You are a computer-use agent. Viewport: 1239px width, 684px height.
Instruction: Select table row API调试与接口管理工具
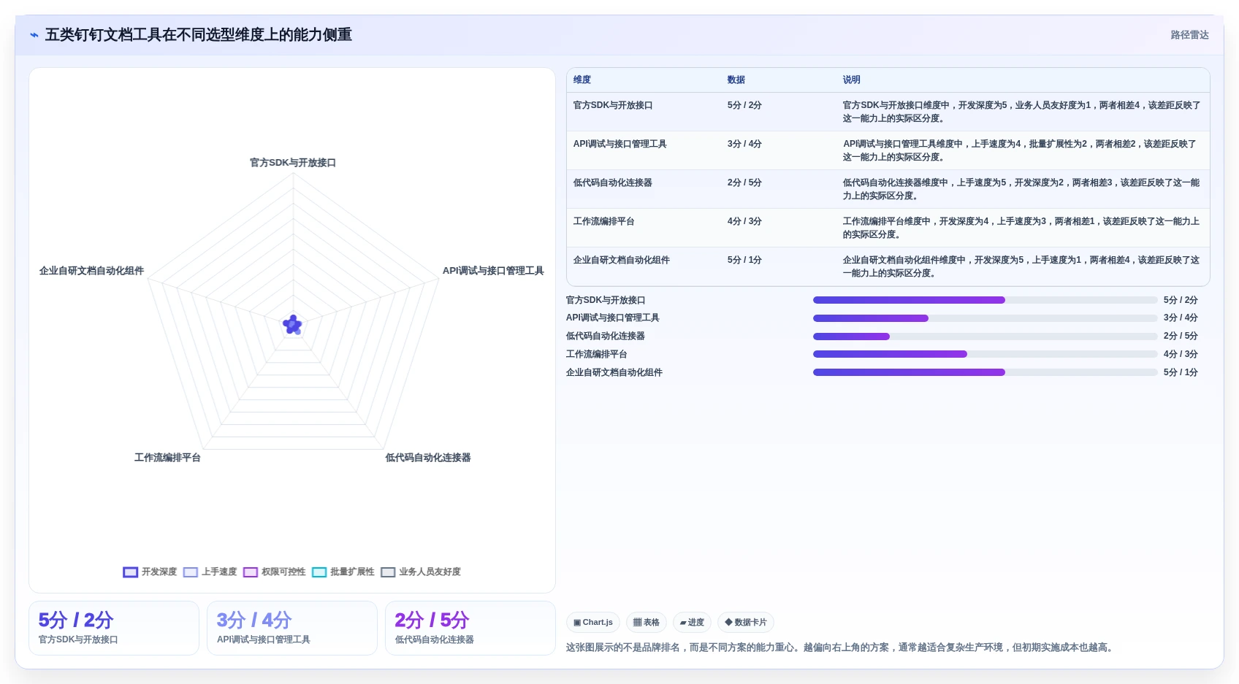pyautogui.click(x=888, y=150)
